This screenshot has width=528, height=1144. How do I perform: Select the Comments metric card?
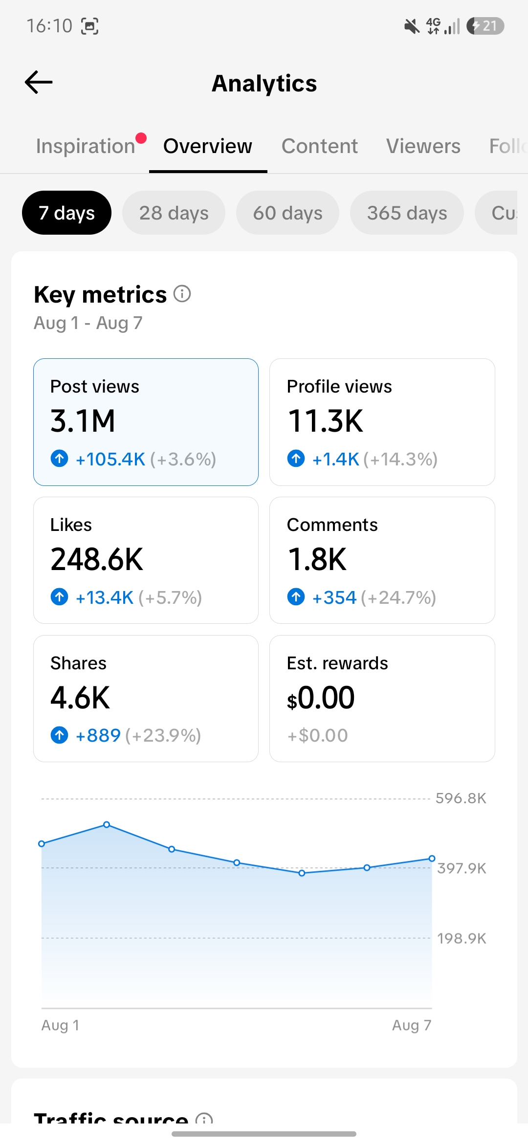point(382,560)
